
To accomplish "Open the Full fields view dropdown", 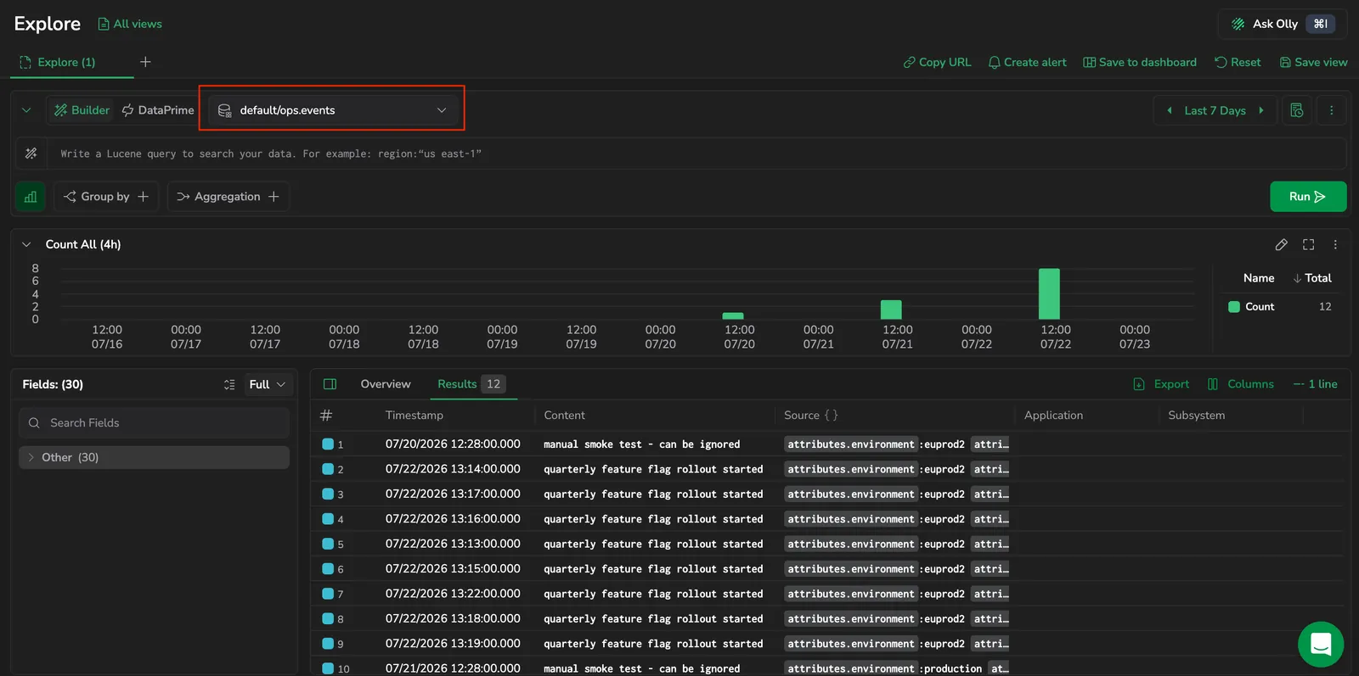I will tap(268, 384).
